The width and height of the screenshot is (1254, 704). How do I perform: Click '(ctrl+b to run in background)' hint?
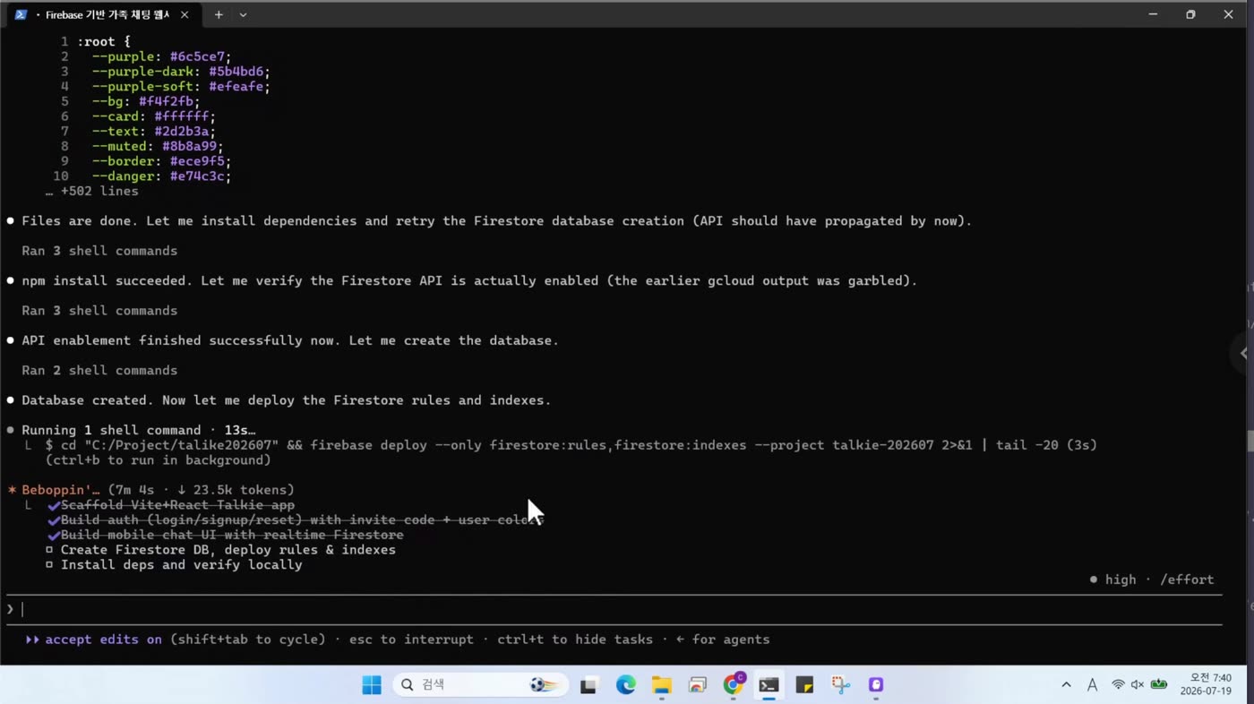point(158,460)
